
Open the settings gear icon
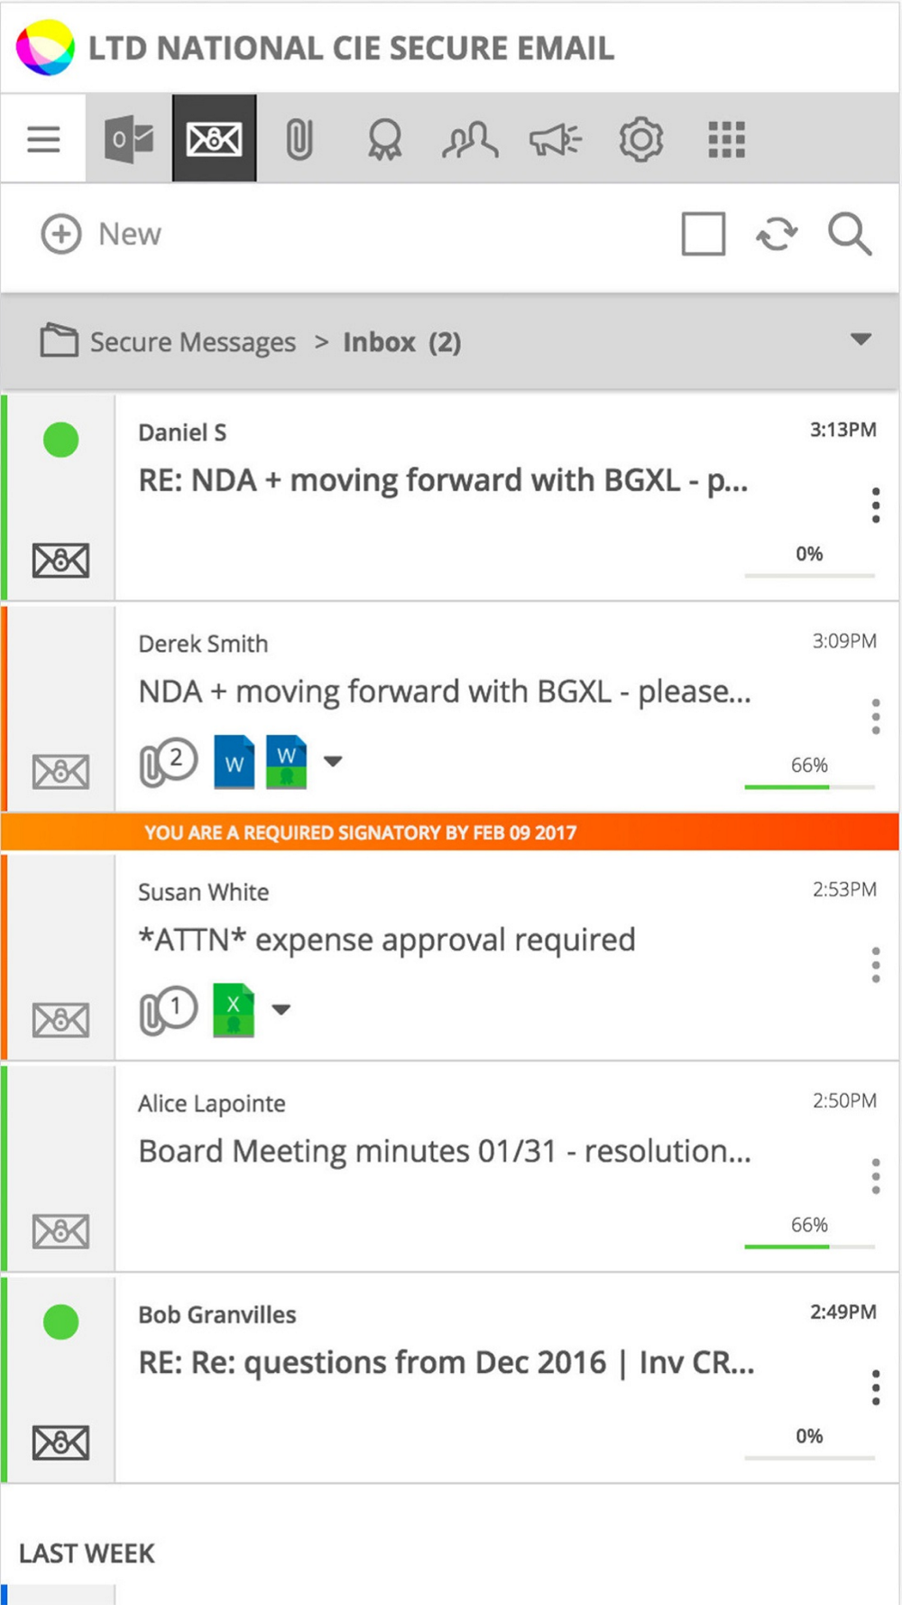click(x=641, y=140)
